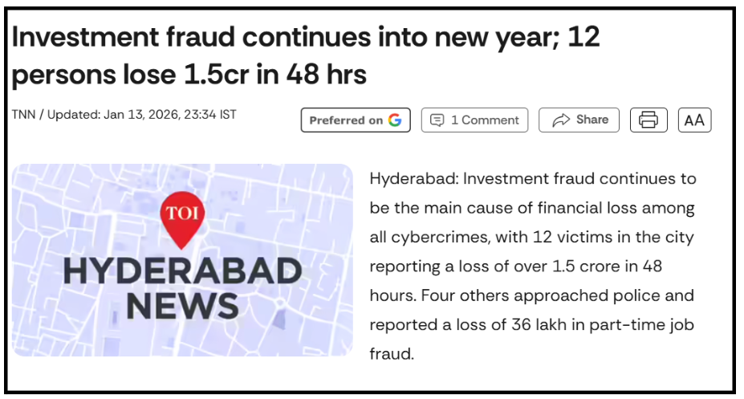Click the share arrow icon
Viewport: 744px width, 399px height.
click(x=559, y=120)
